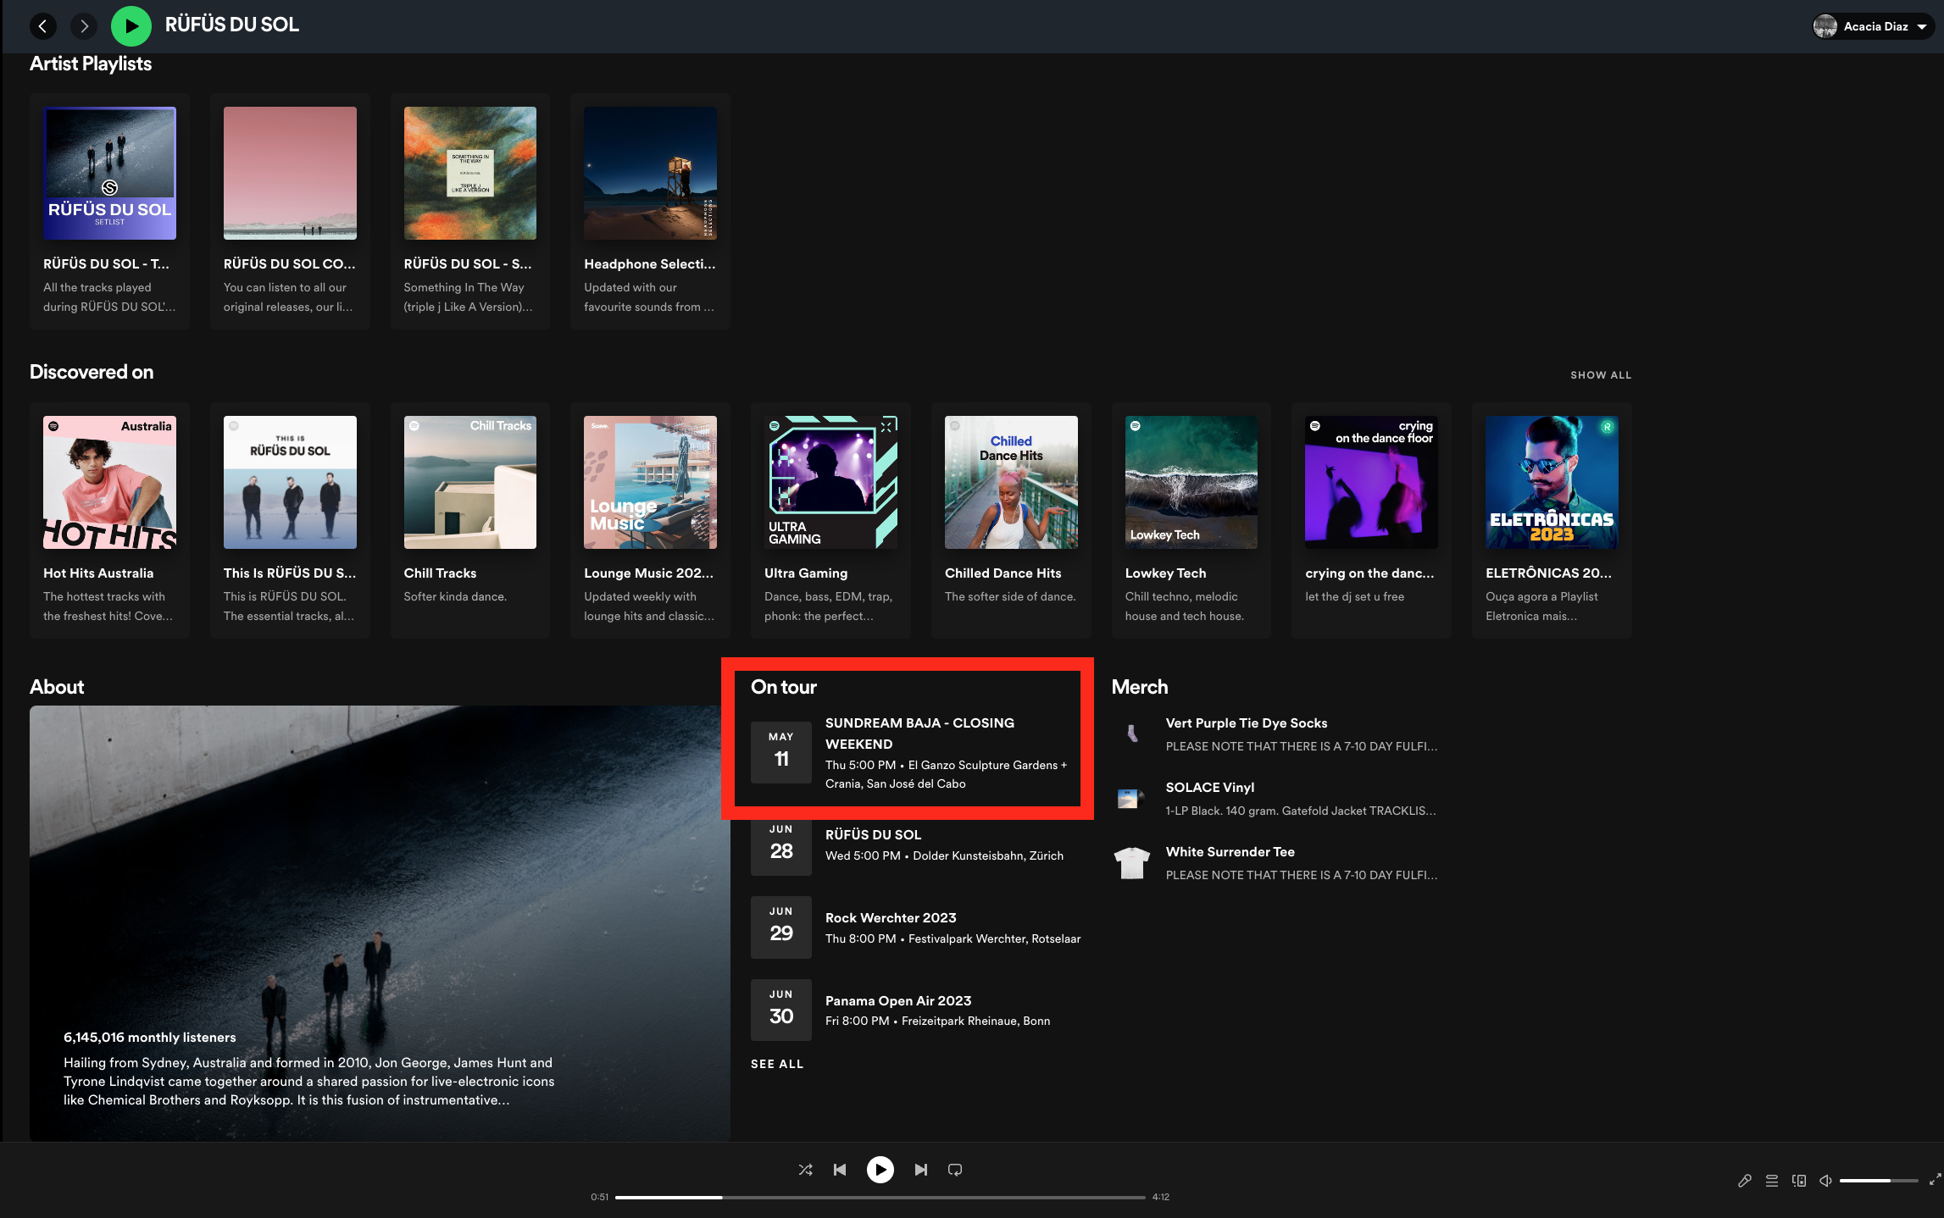Open the This Is RÜFÜS DU SOL playlist

290,520
